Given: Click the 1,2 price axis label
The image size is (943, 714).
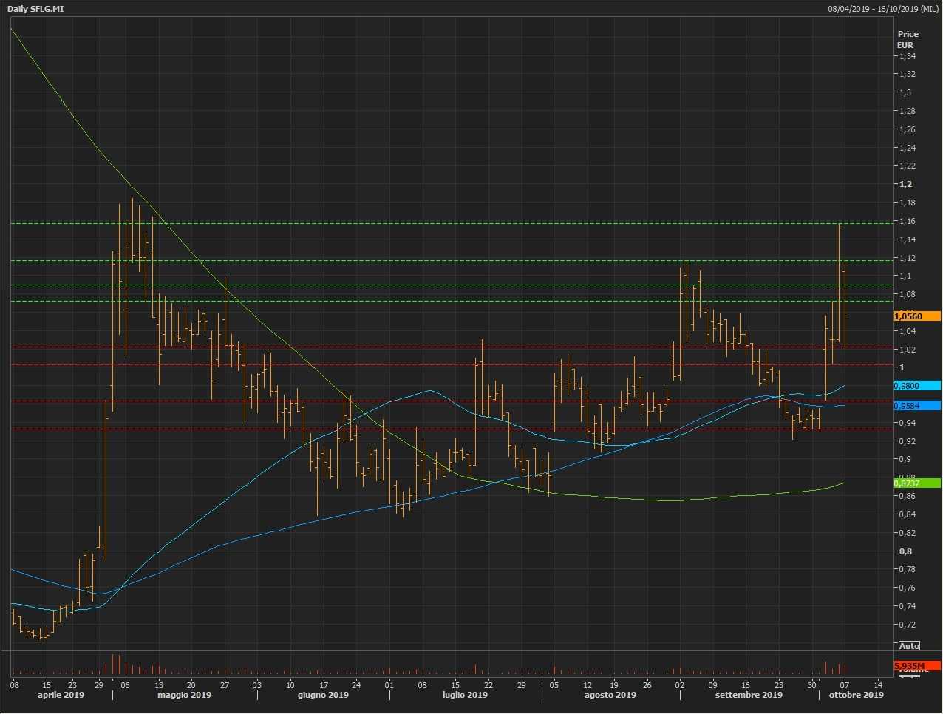Looking at the screenshot, I should [905, 184].
